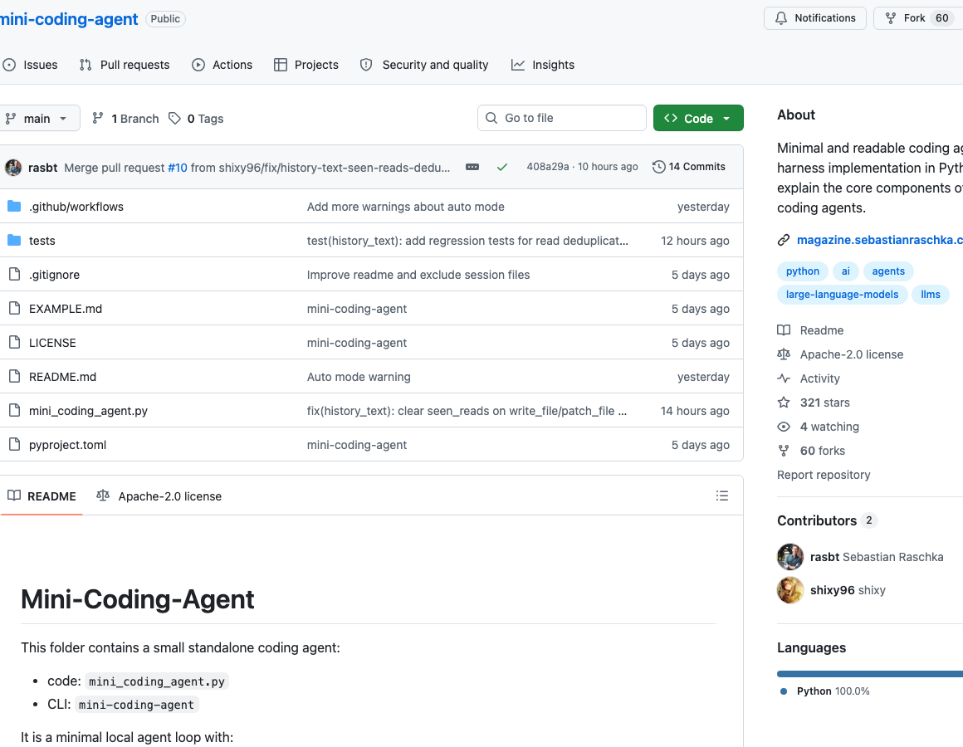Viewport: 963px width, 747px height.
Task: Switch to the Pull requests tab
Action: (125, 65)
